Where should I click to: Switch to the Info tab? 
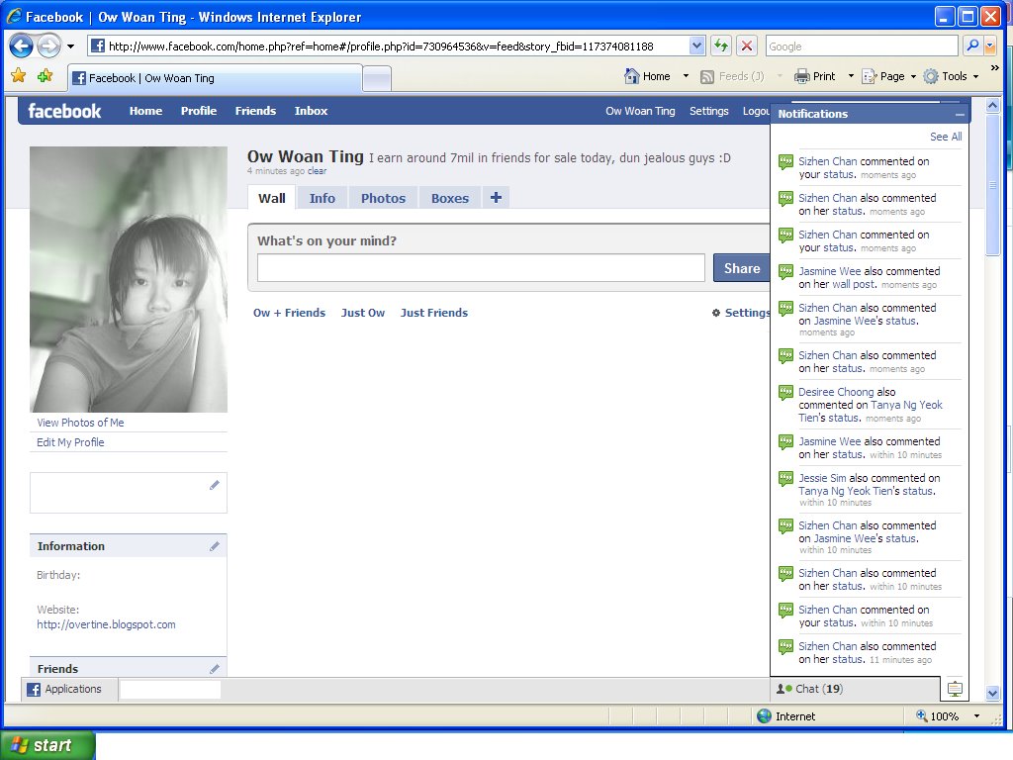322,198
